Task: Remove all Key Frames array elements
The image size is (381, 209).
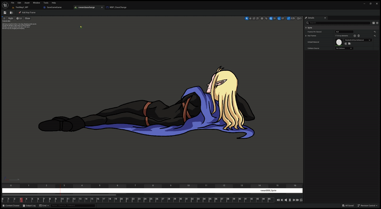Action: 359,36
